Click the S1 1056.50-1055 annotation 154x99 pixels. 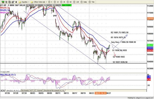(120, 50)
